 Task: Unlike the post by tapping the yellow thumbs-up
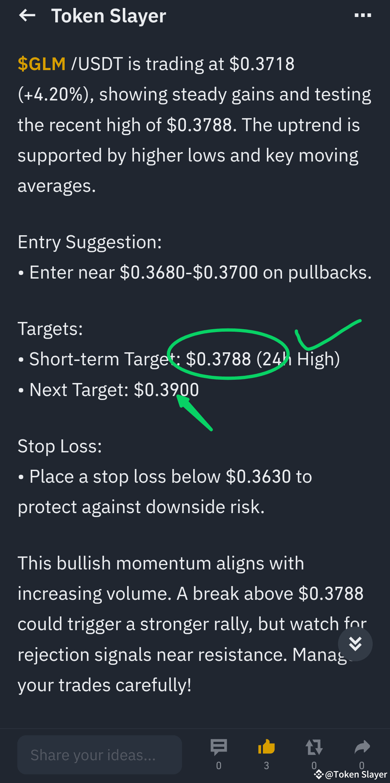click(x=266, y=747)
